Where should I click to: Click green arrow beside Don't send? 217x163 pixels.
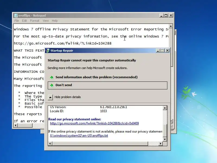pyautogui.click(x=52, y=85)
